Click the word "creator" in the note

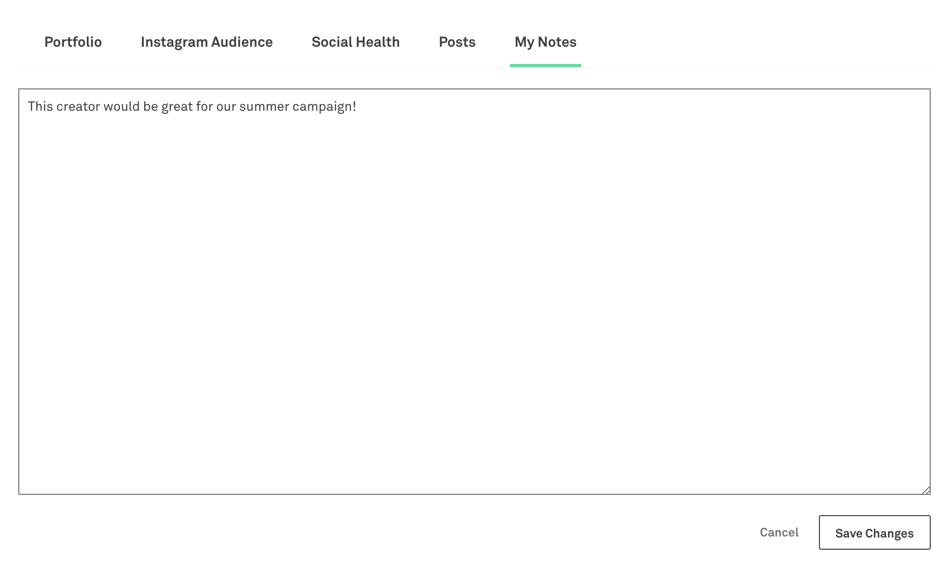(78, 107)
